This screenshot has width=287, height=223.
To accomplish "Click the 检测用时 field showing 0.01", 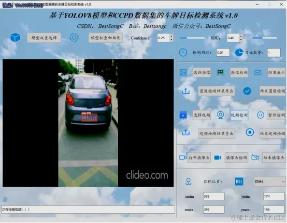I will point(223,53).
